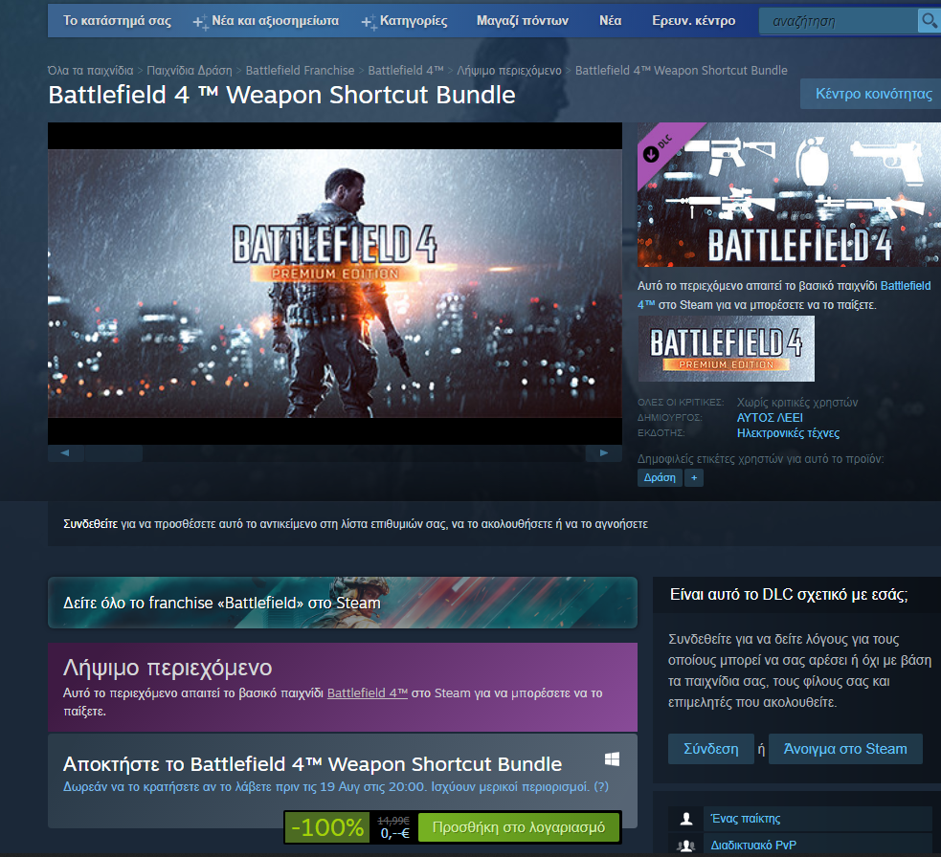Open Λήψιμο περιεχόμενο breadcrumb link
Viewport: 941px width, 857px height.
tap(509, 70)
